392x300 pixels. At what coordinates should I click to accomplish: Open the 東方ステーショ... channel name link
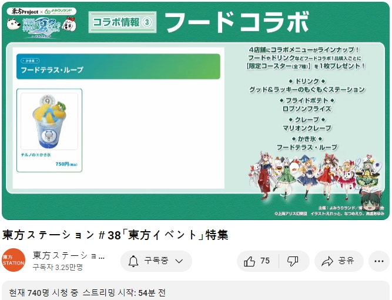click(69, 255)
